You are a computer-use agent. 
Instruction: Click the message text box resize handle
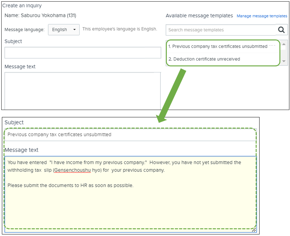254,230
